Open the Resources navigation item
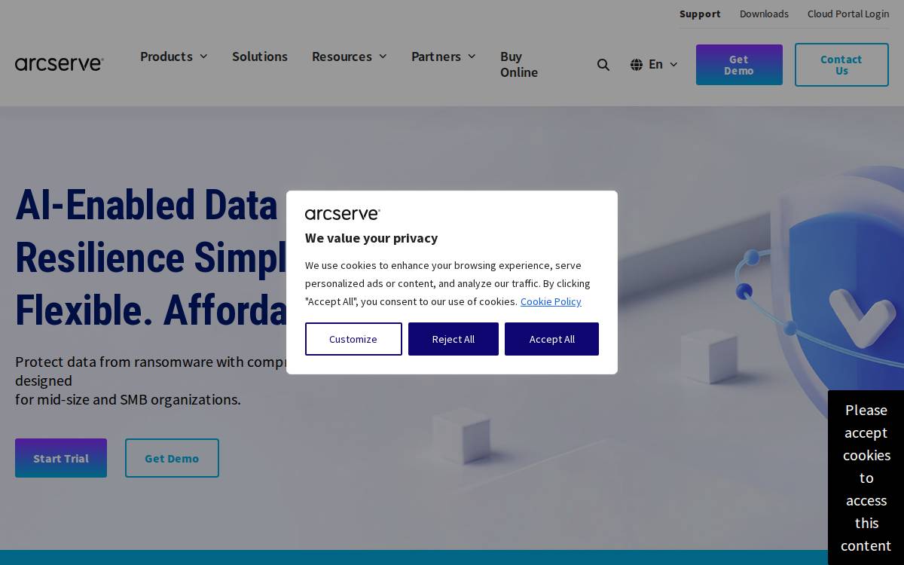This screenshot has height=565, width=904. 342,56
